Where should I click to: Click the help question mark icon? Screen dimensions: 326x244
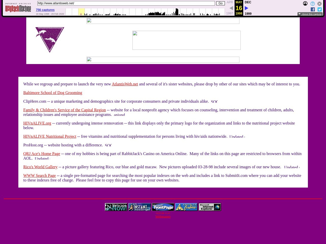pos(313,4)
